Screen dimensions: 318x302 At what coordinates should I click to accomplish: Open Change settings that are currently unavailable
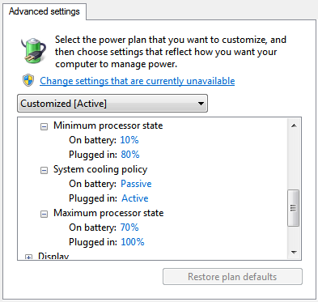[138, 81]
